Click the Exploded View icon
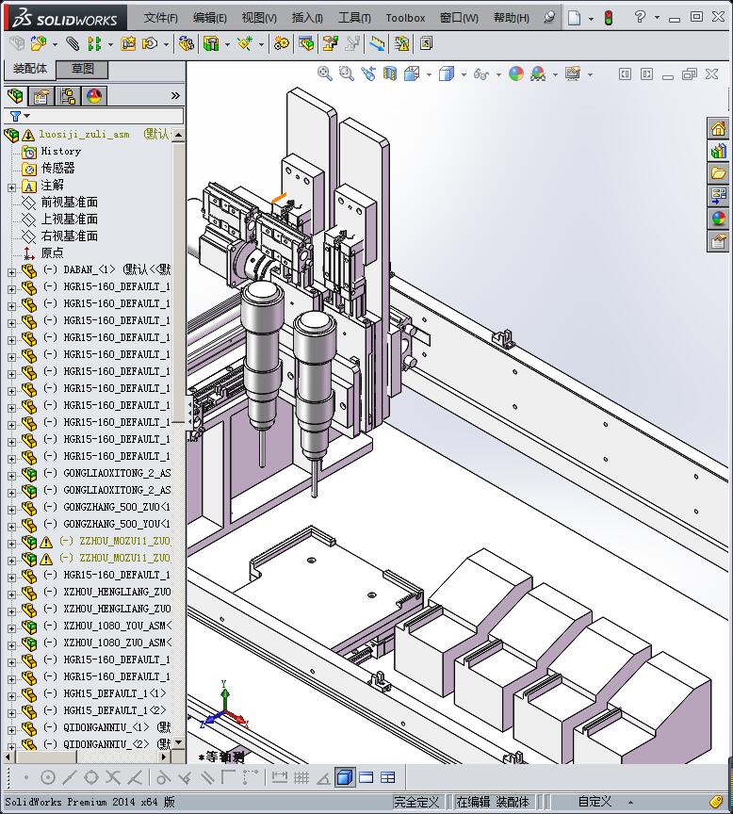 tap(330, 43)
